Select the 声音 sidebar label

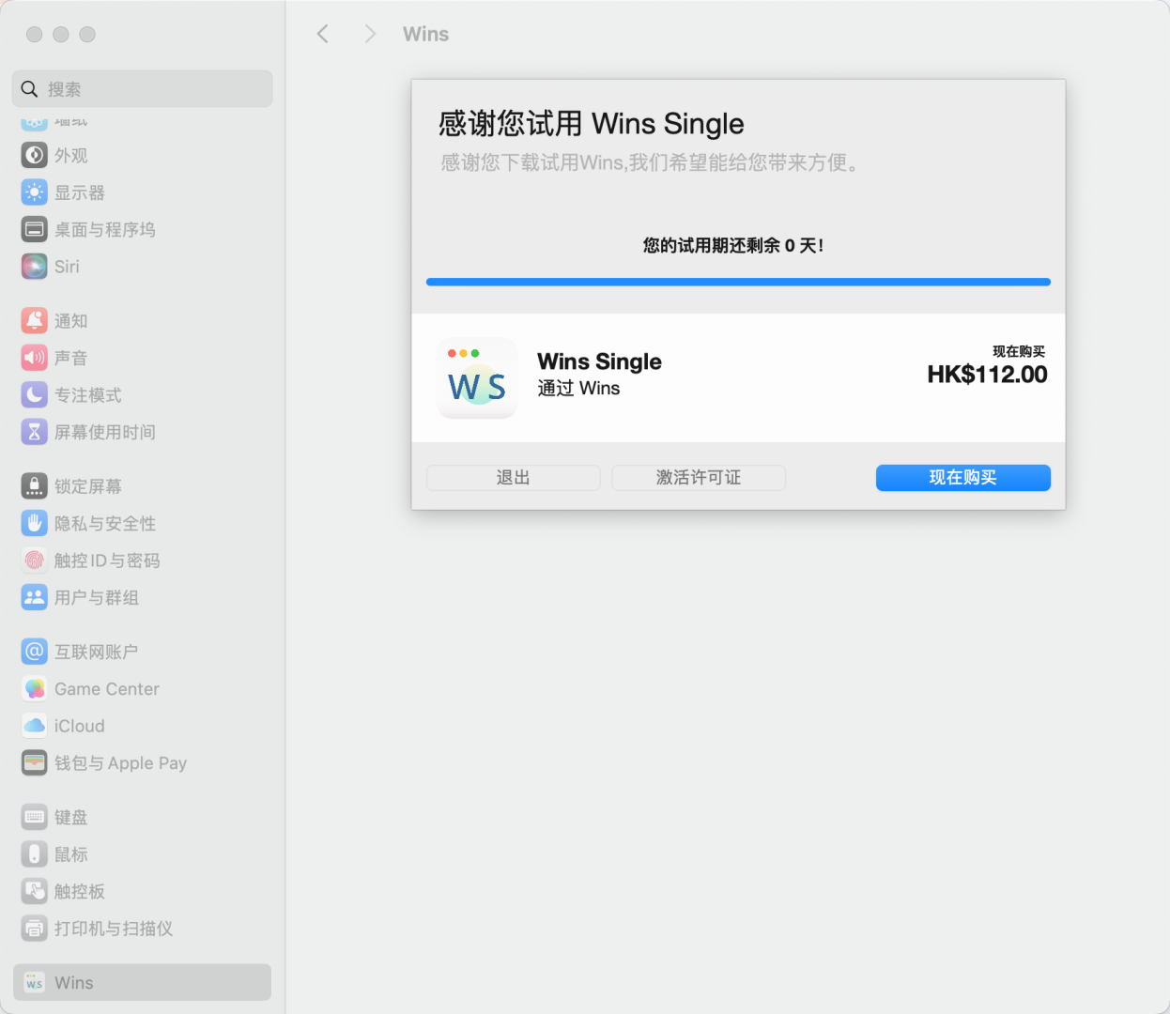(x=71, y=358)
